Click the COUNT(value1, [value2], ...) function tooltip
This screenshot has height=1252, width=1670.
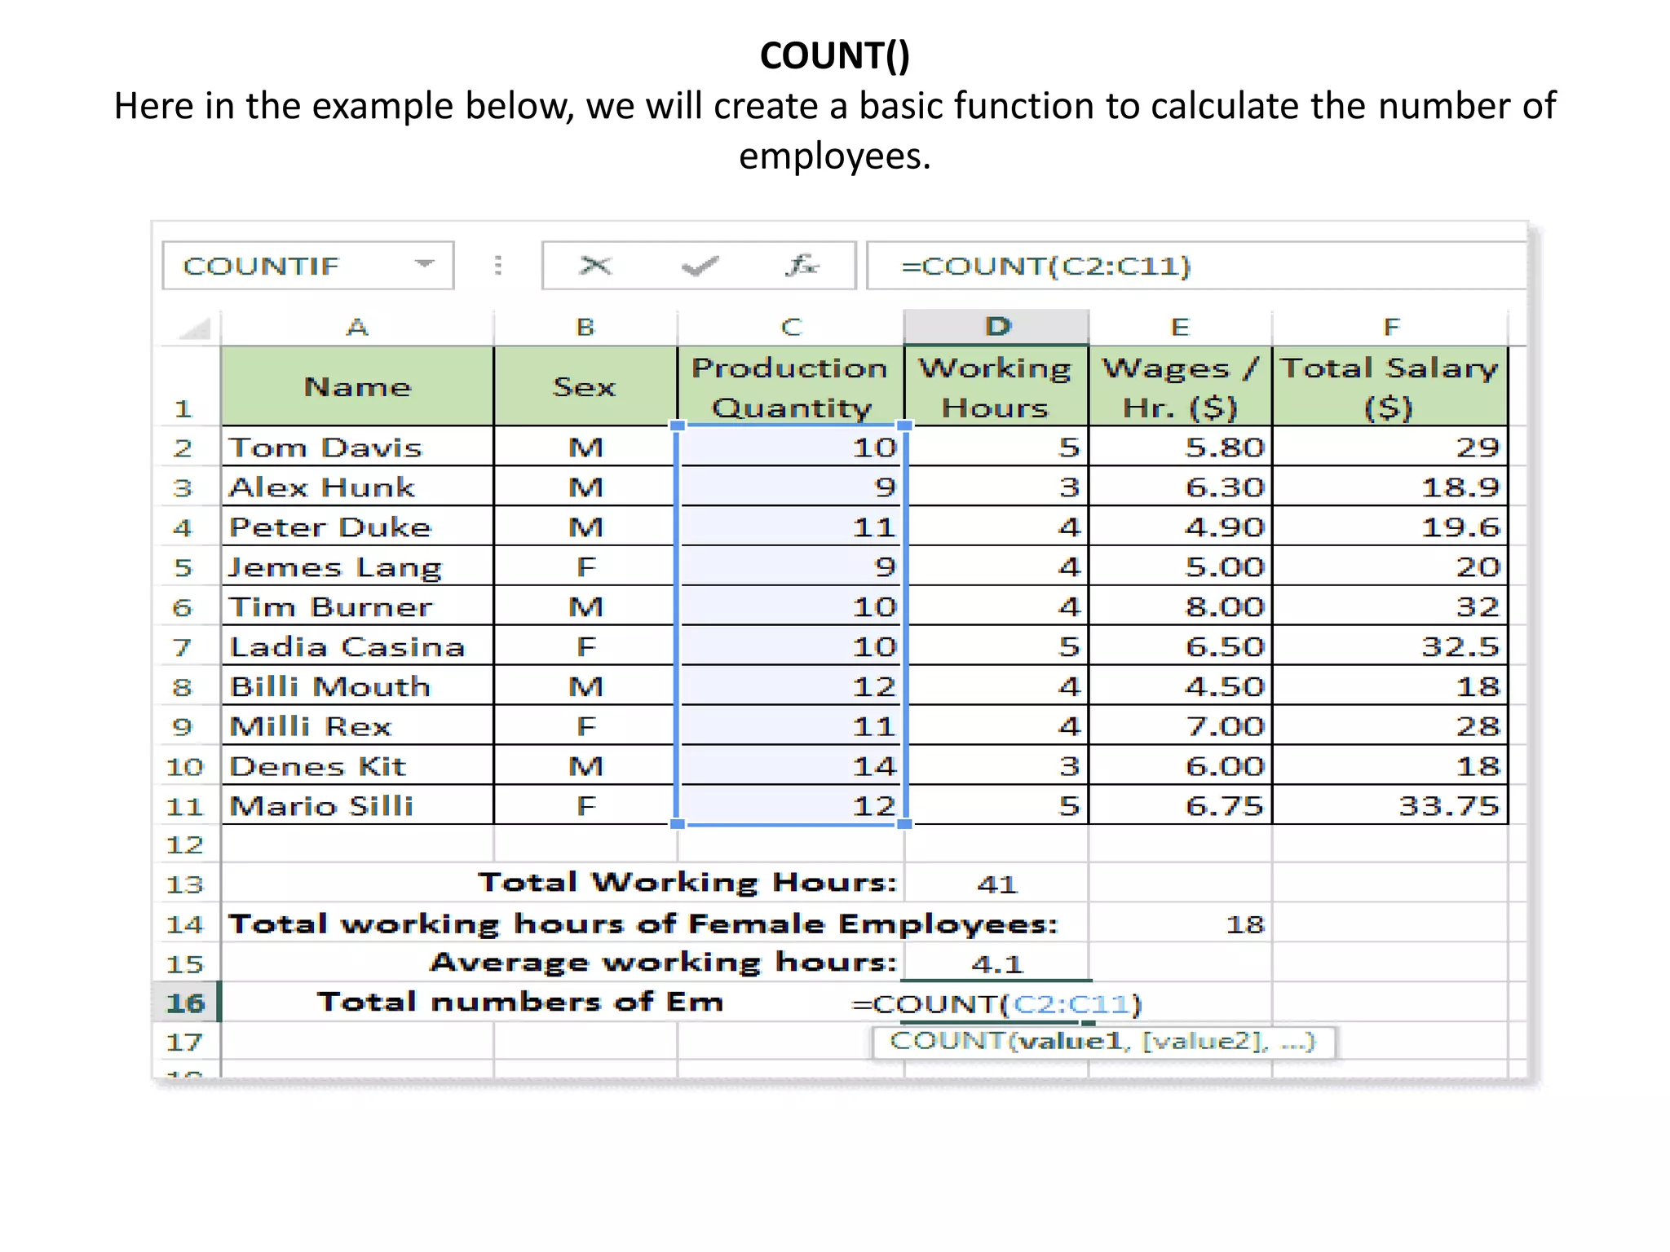tap(1103, 1042)
